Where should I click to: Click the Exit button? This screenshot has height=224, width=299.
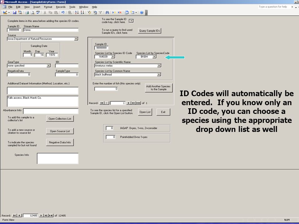pos(163,112)
